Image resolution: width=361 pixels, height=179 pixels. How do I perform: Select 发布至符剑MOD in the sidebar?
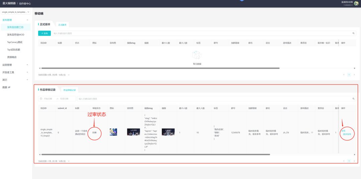pyautogui.click(x=16, y=35)
